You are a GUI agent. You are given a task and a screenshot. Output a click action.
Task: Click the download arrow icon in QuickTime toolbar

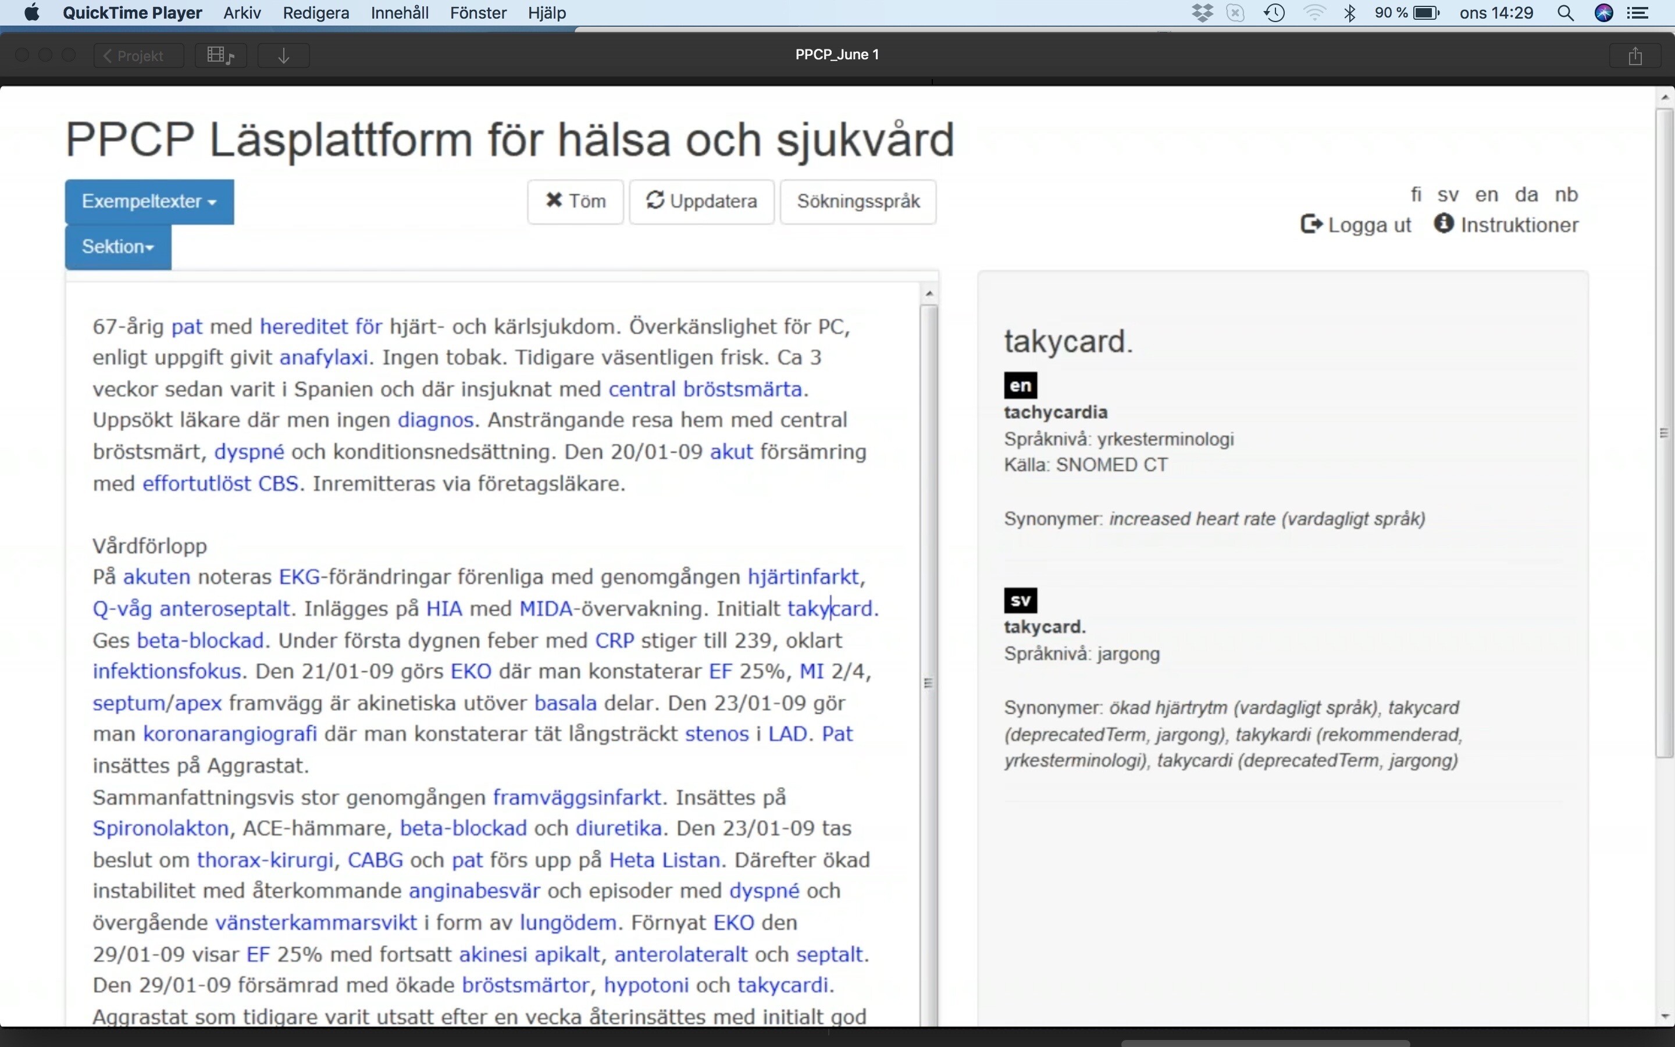283,55
